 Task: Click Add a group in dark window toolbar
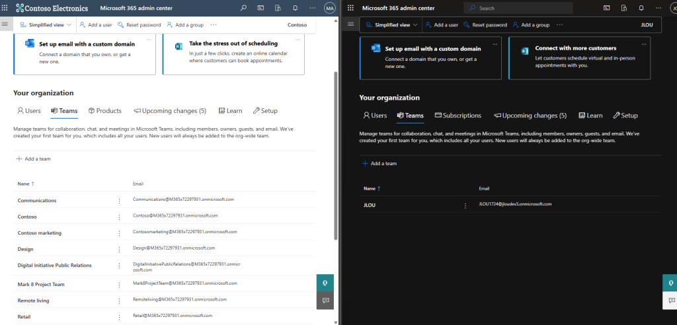pos(531,24)
